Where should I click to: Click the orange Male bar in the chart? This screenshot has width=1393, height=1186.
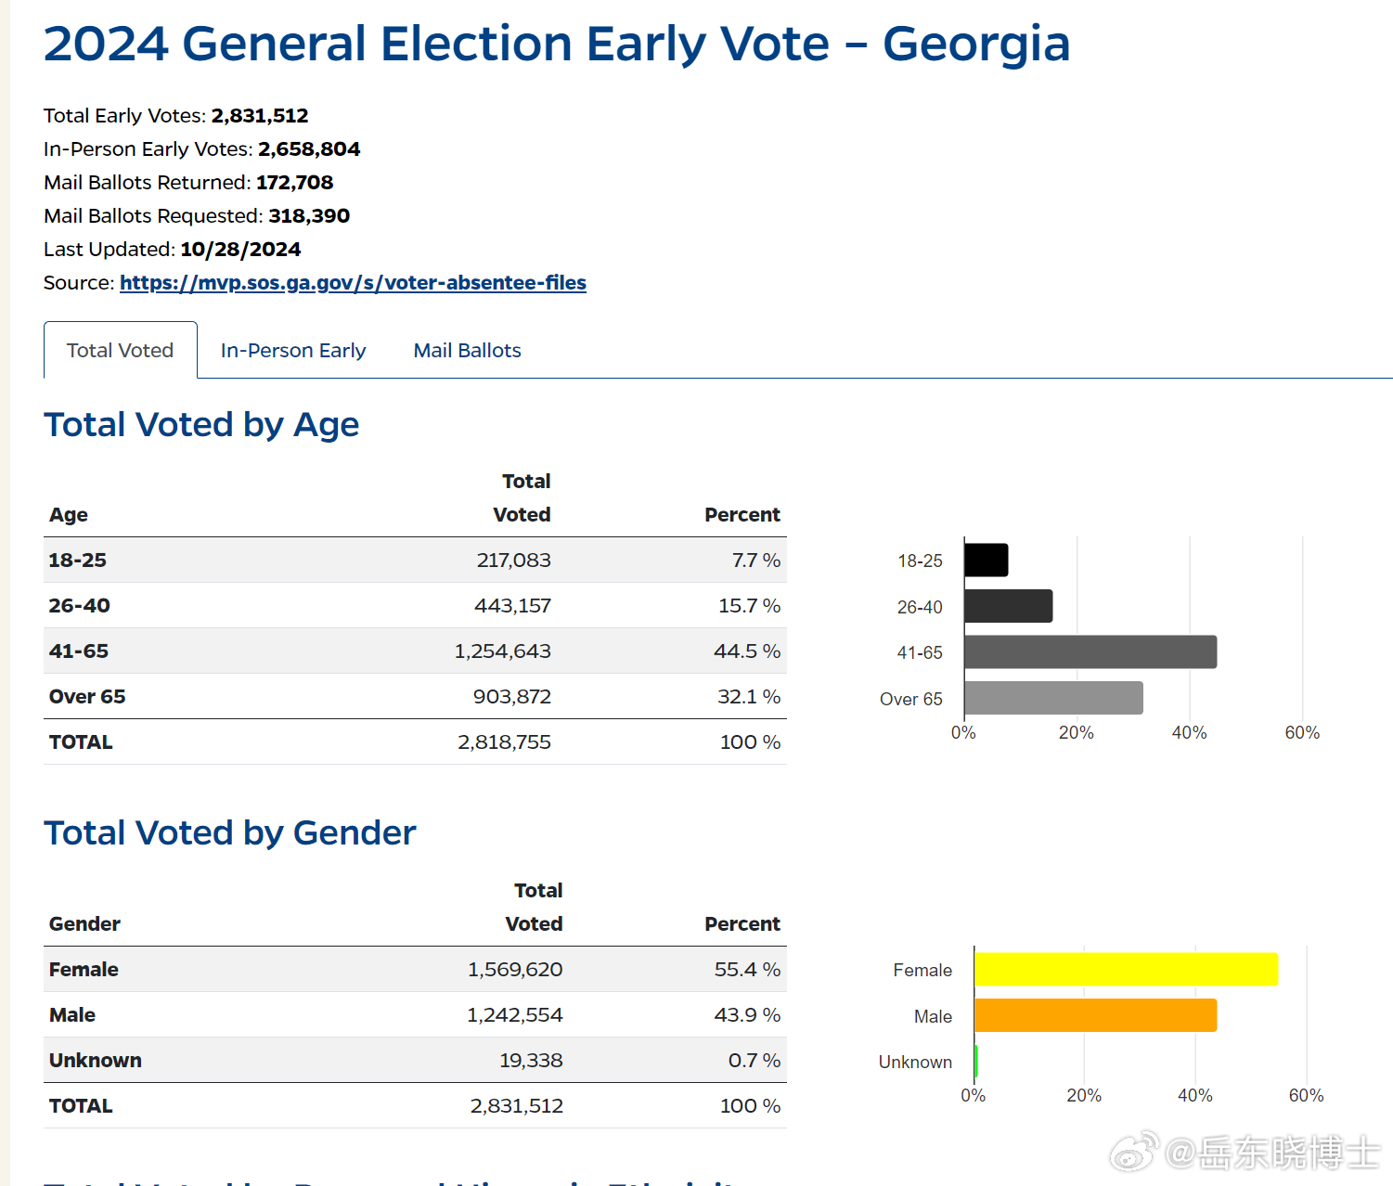pos(1095,1015)
